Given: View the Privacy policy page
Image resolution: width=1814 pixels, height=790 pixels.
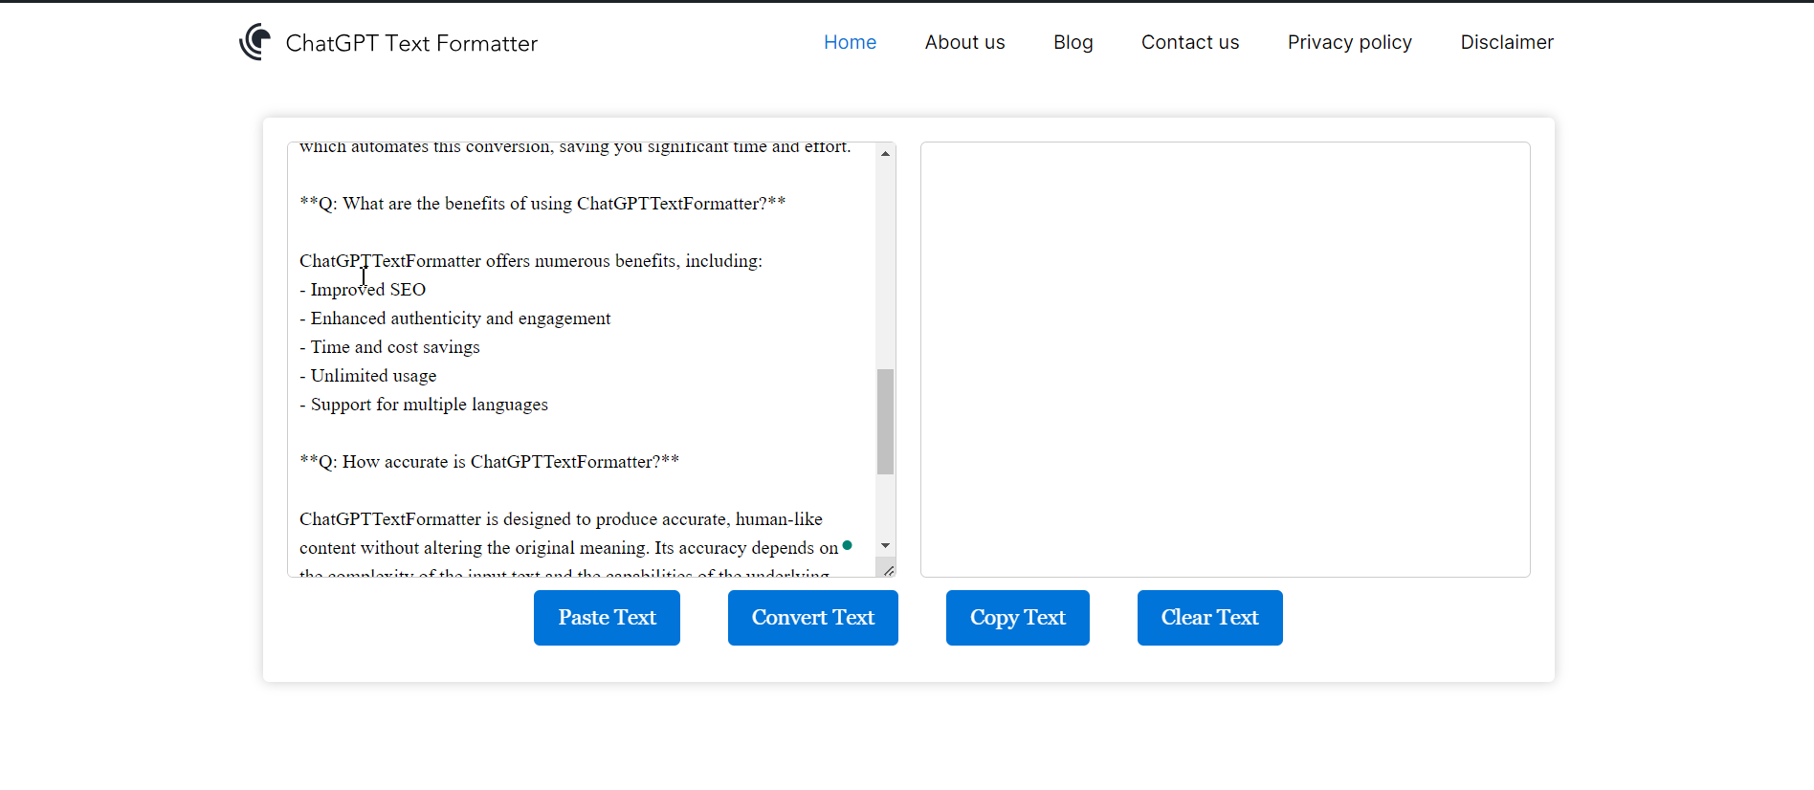Looking at the screenshot, I should pyautogui.click(x=1349, y=42).
